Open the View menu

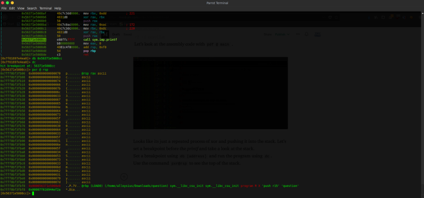point(21,8)
